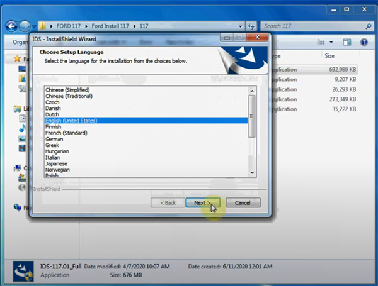Open Explorer help icon

tap(364, 42)
